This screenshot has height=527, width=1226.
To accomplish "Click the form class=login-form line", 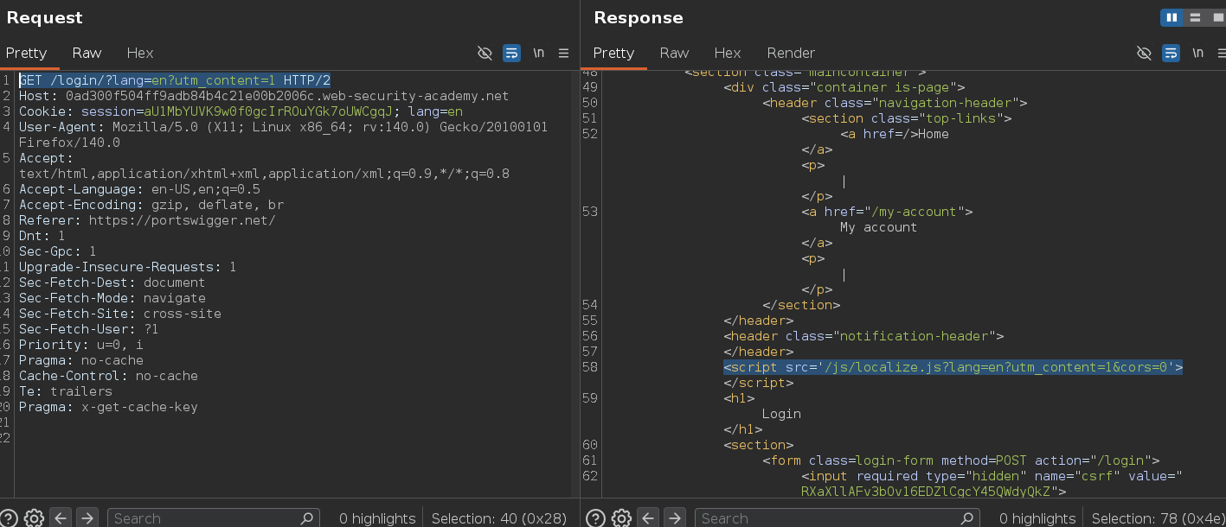I will point(960,460).
